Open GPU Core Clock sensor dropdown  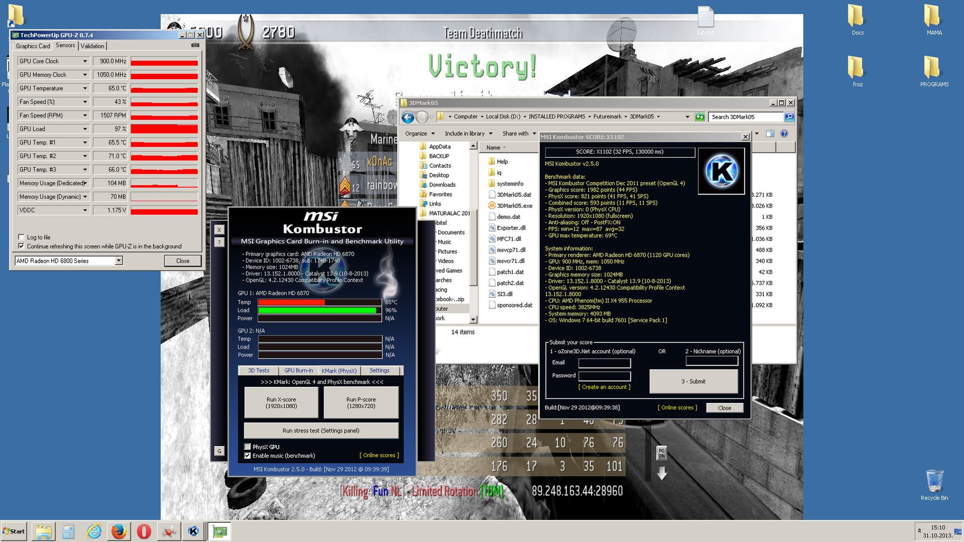click(85, 61)
